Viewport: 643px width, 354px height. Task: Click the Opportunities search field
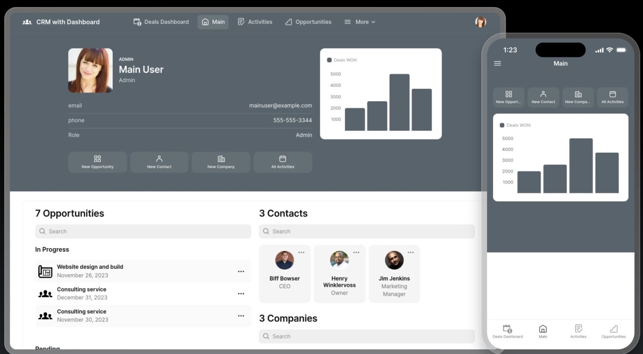[143, 231]
